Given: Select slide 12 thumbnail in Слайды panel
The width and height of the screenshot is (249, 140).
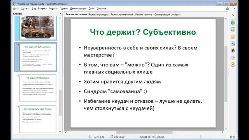Looking at the screenshot, I should 38,57.
